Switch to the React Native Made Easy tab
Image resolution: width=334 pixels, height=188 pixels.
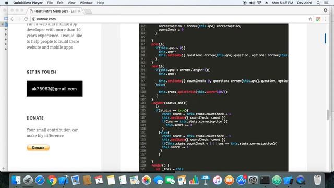[x=55, y=11]
